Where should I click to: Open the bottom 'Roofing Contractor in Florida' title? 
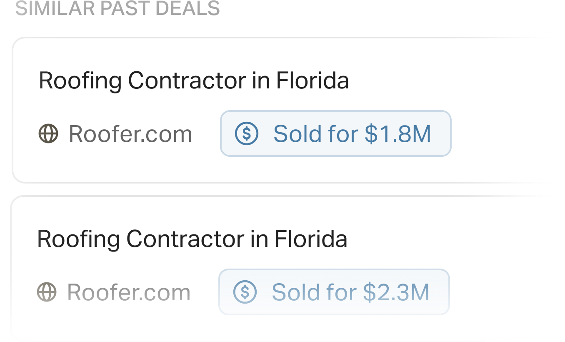click(192, 239)
